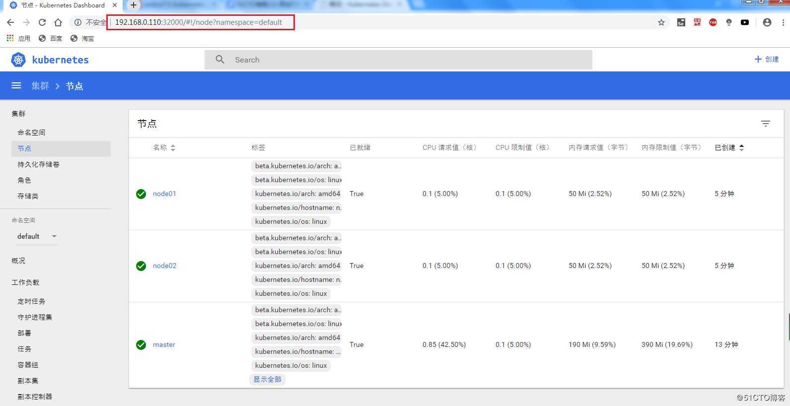Open the 淘宝 bookmark
The height and width of the screenshot is (406, 790).
pyautogui.click(x=82, y=38)
